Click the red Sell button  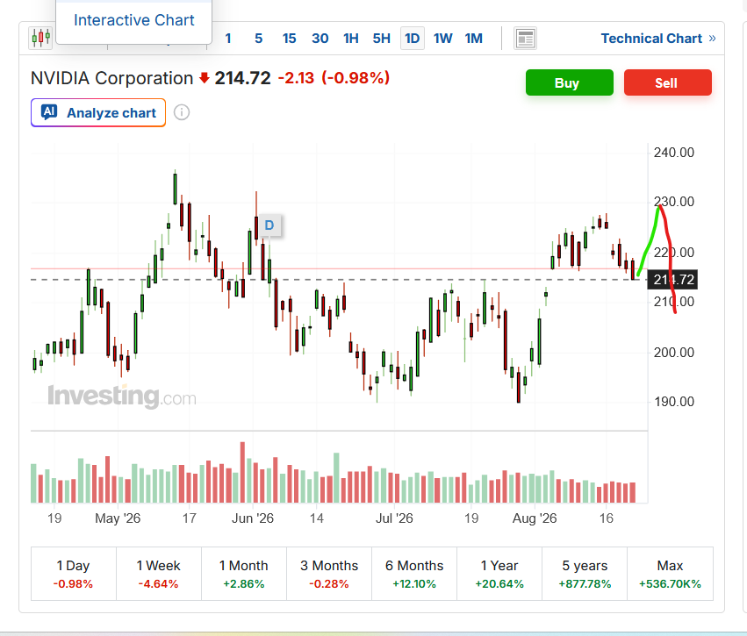click(x=668, y=82)
